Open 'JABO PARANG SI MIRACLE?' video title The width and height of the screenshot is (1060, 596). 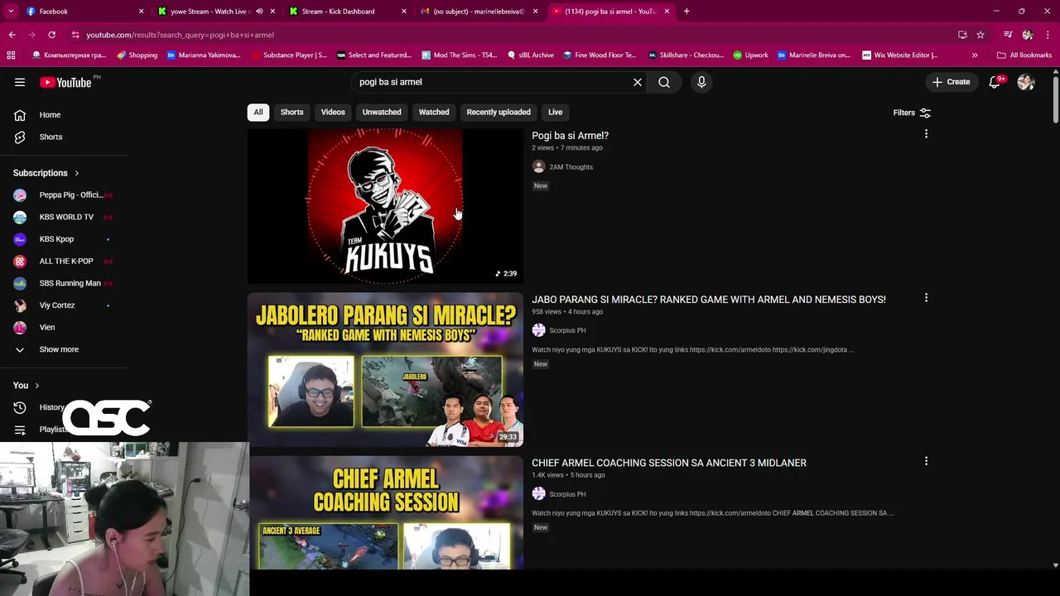[x=709, y=300]
